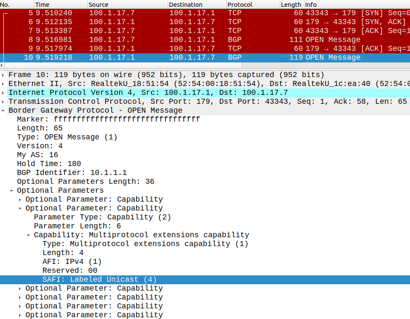This screenshot has height=319, width=410.
Task: Sort packets by the Time column
Action: tap(61, 4)
